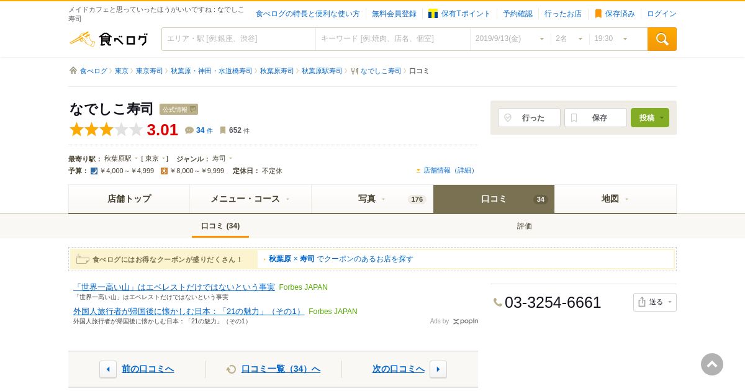Click the phone number 03-3254-6661
Screen dimensions: 745x391
point(553,302)
